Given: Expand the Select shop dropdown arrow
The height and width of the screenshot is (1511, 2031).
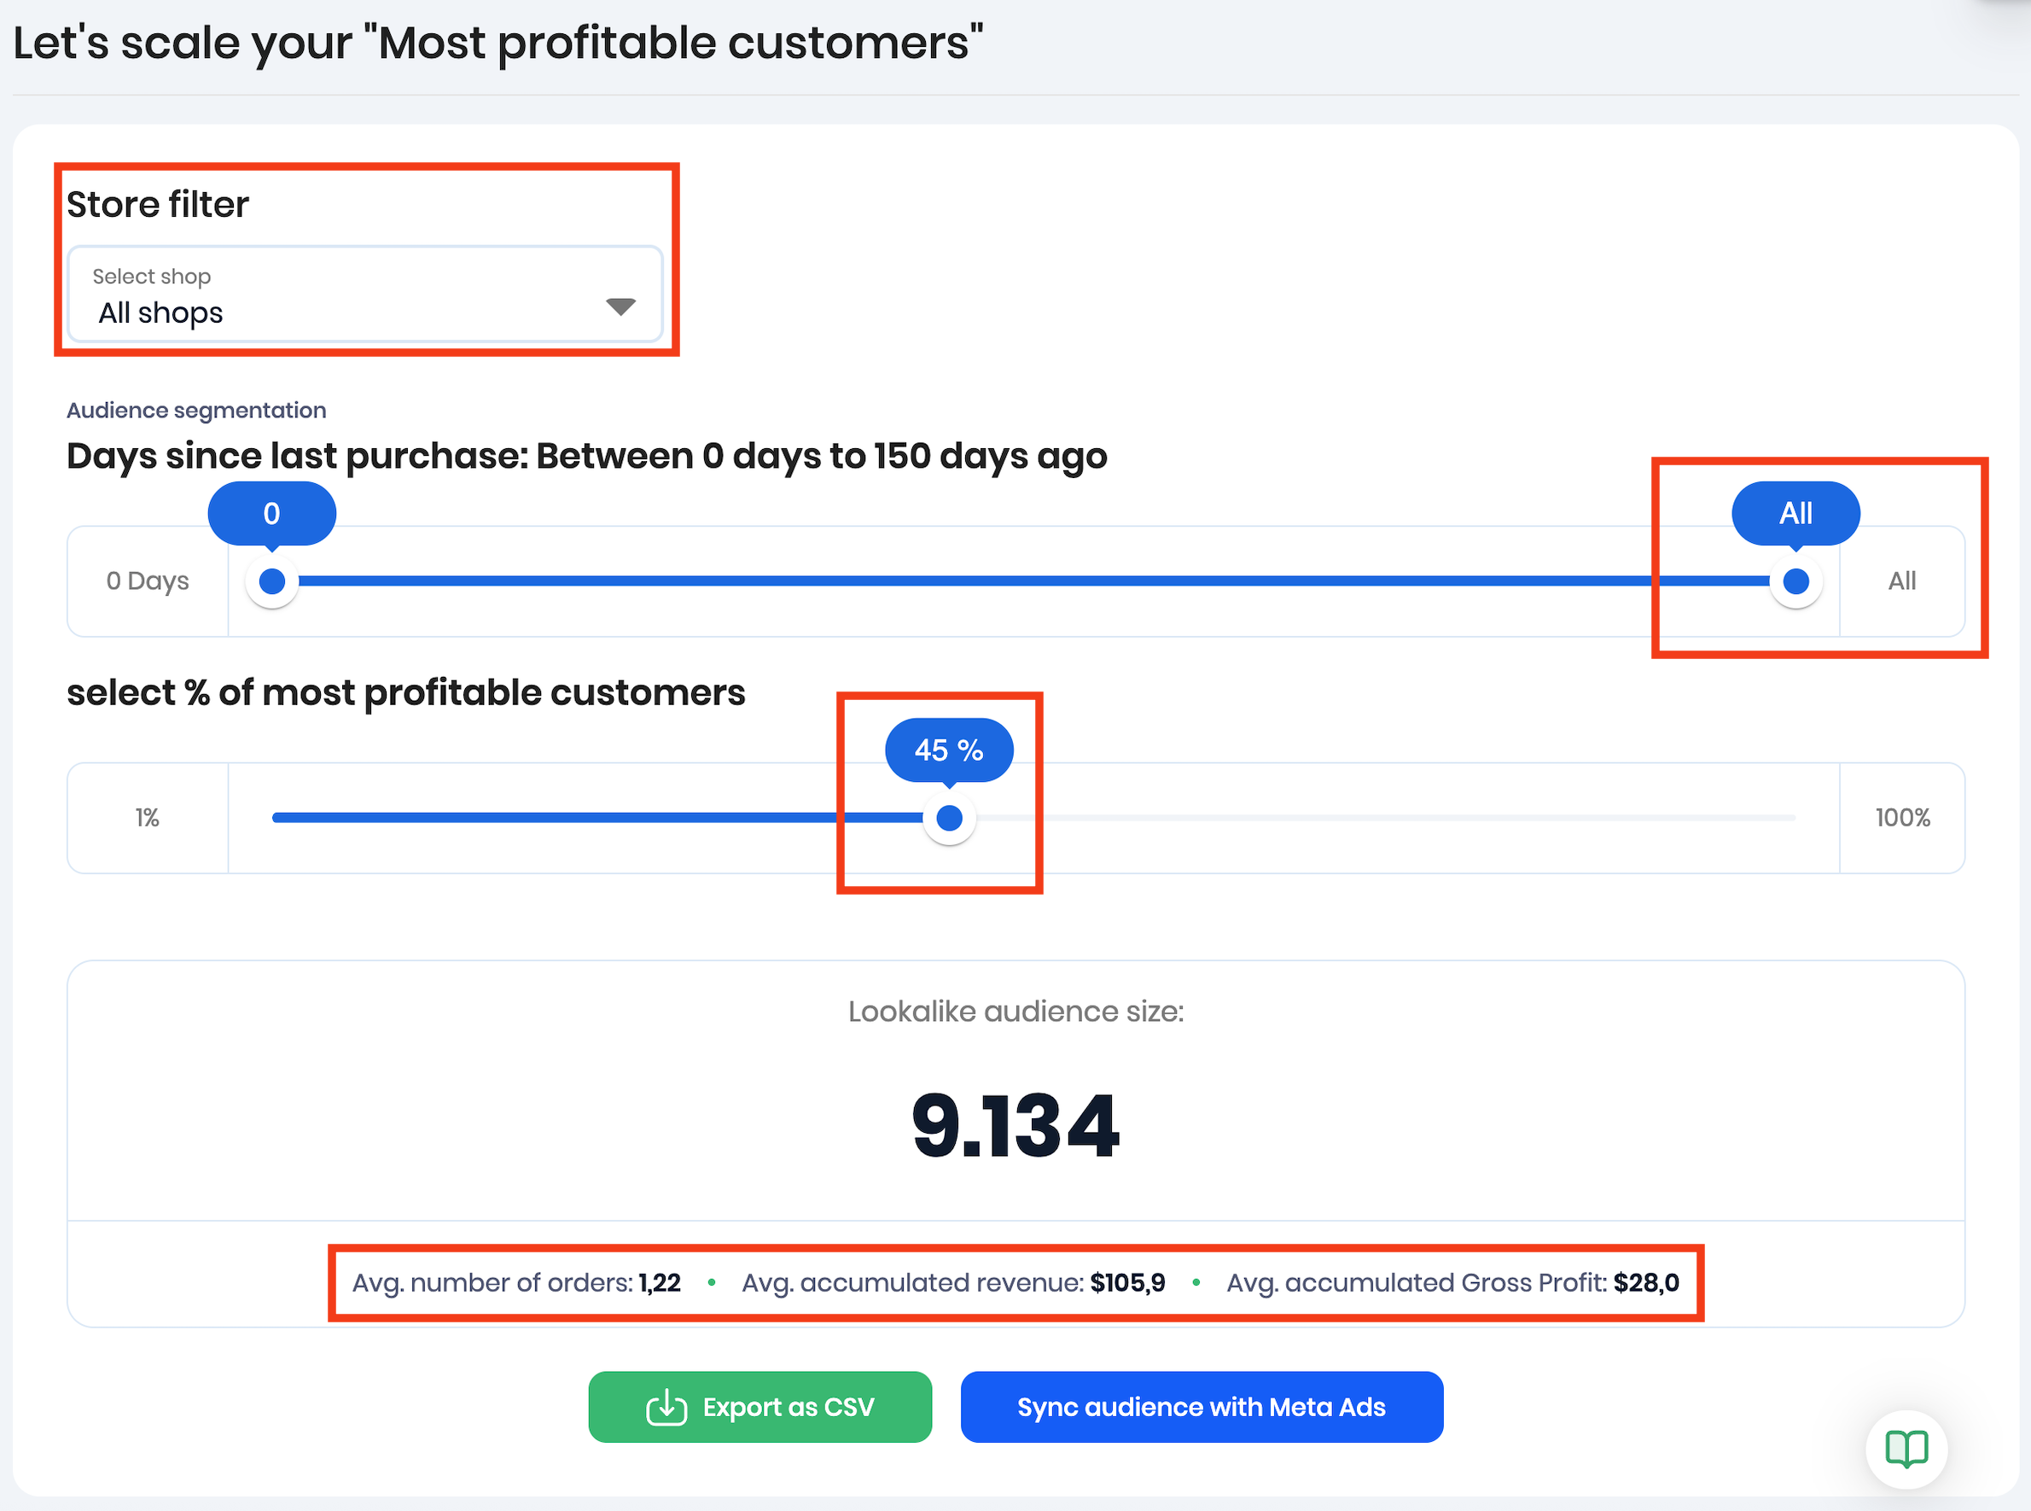Looking at the screenshot, I should (x=620, y=306).
